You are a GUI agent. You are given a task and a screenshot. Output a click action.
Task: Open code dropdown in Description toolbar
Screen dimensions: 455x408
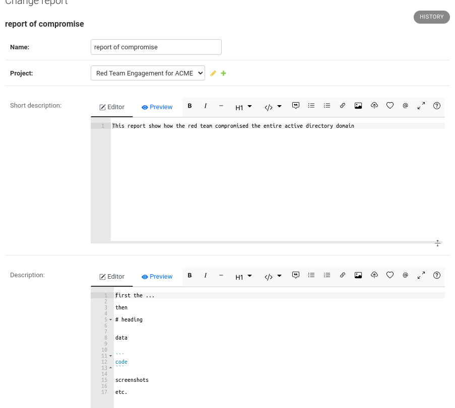[x=273, y=277]
